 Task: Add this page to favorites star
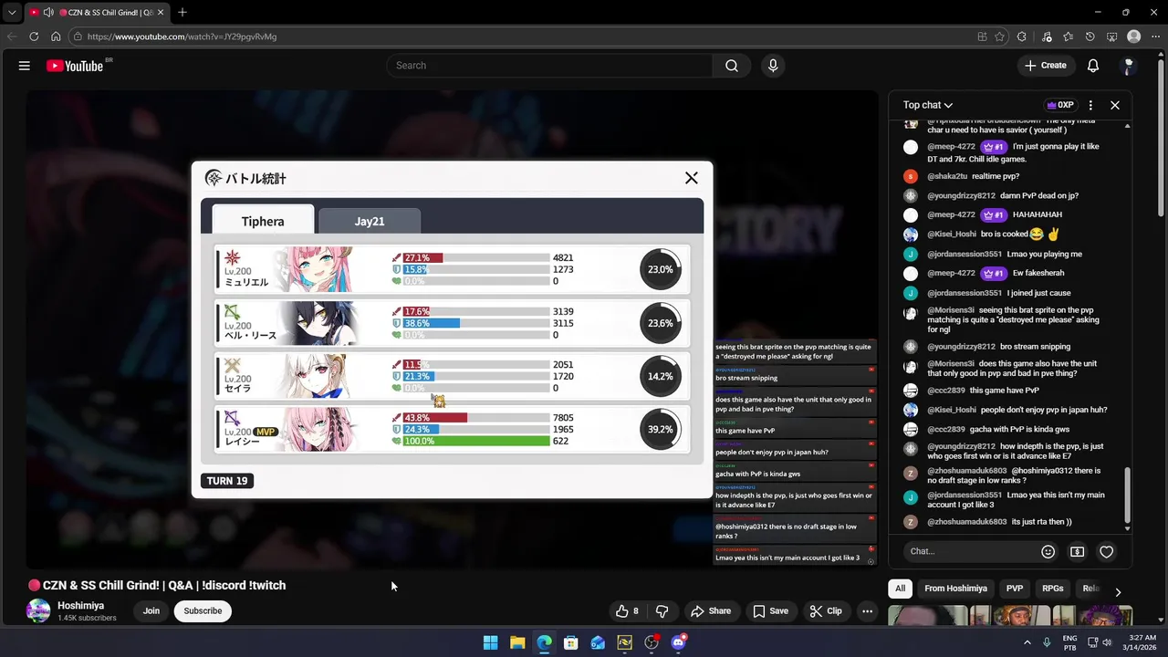(x=1000, y=36)
